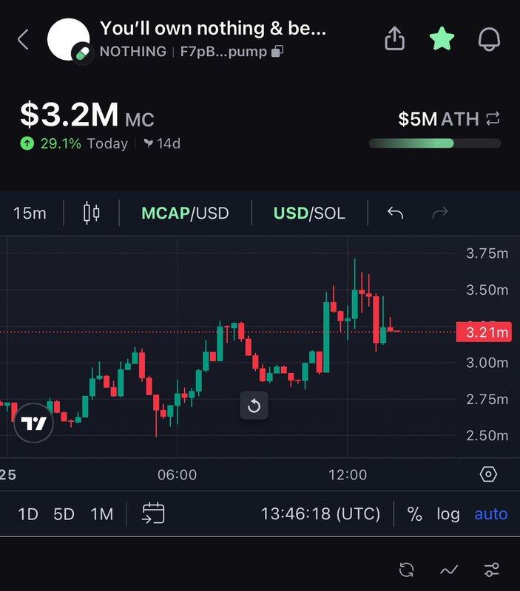This screenshot has height=591, width=520.
Task: Swap the ATH display with arrows icon
Action: tap(493, 119)
